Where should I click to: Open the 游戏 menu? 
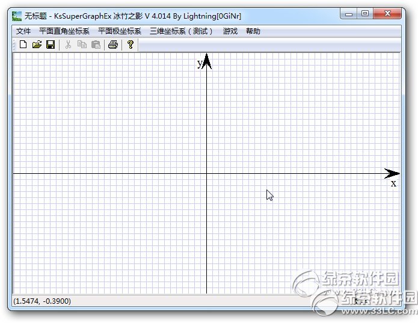230,31
